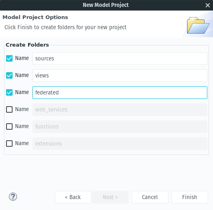The height and width of the screenshot is (210, 213).
Task: Click the greyed-out Next button
Action: 110,197
